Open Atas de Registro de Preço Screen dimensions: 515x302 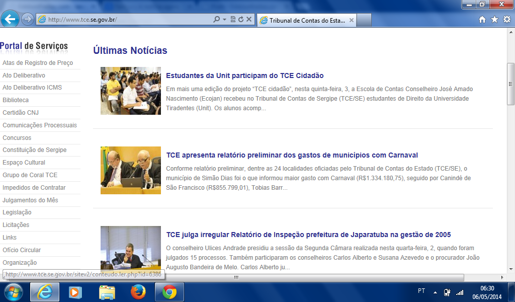38,63
